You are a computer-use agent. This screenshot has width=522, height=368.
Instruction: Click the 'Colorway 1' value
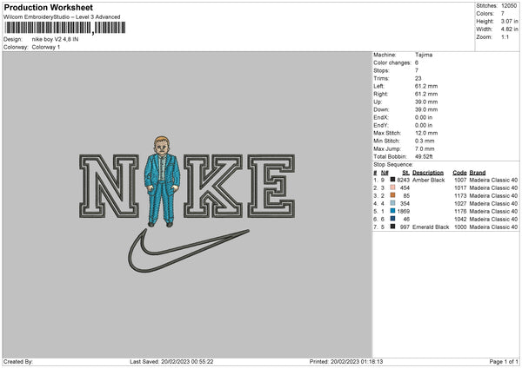[46, 47]
